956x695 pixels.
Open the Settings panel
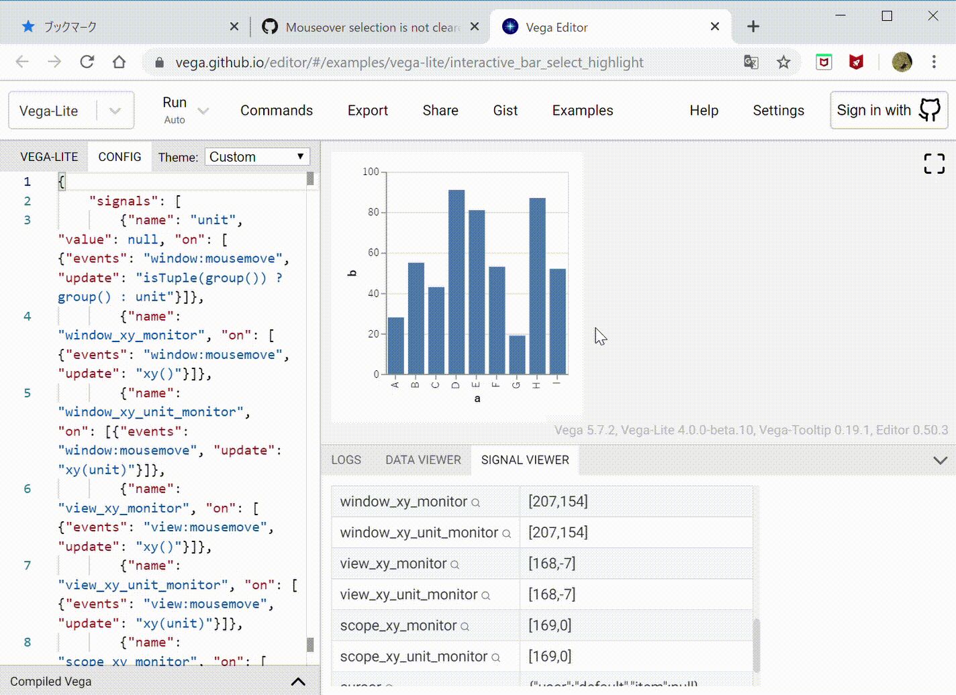pyautogui.click(x=778, y=111)
